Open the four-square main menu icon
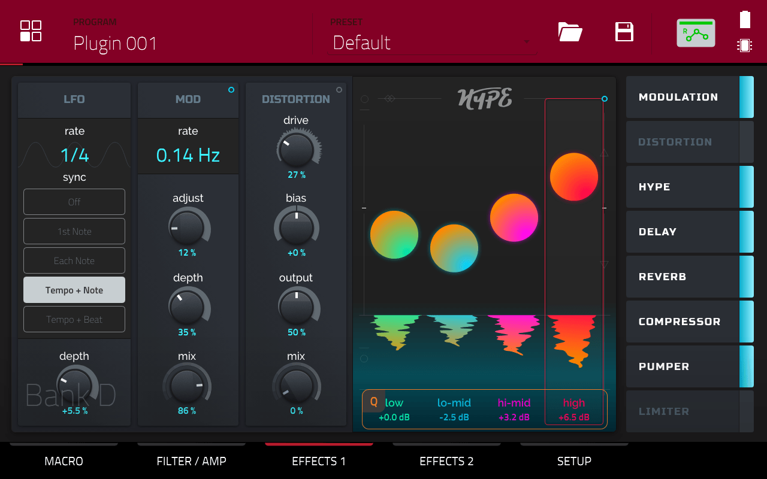 pyautogui.click(x=31, y=31)
